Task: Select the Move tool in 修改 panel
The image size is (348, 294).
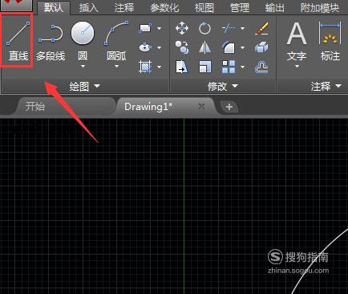Action: click(x=182, y=28)
